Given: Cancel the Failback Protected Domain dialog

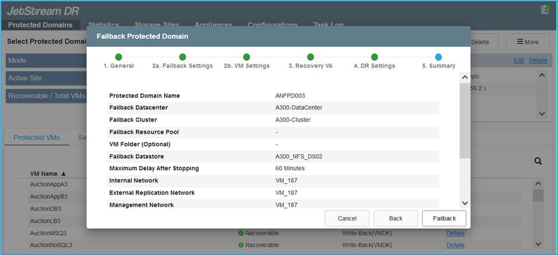Looking at the screenshot, I should click(x=347, y=218).
